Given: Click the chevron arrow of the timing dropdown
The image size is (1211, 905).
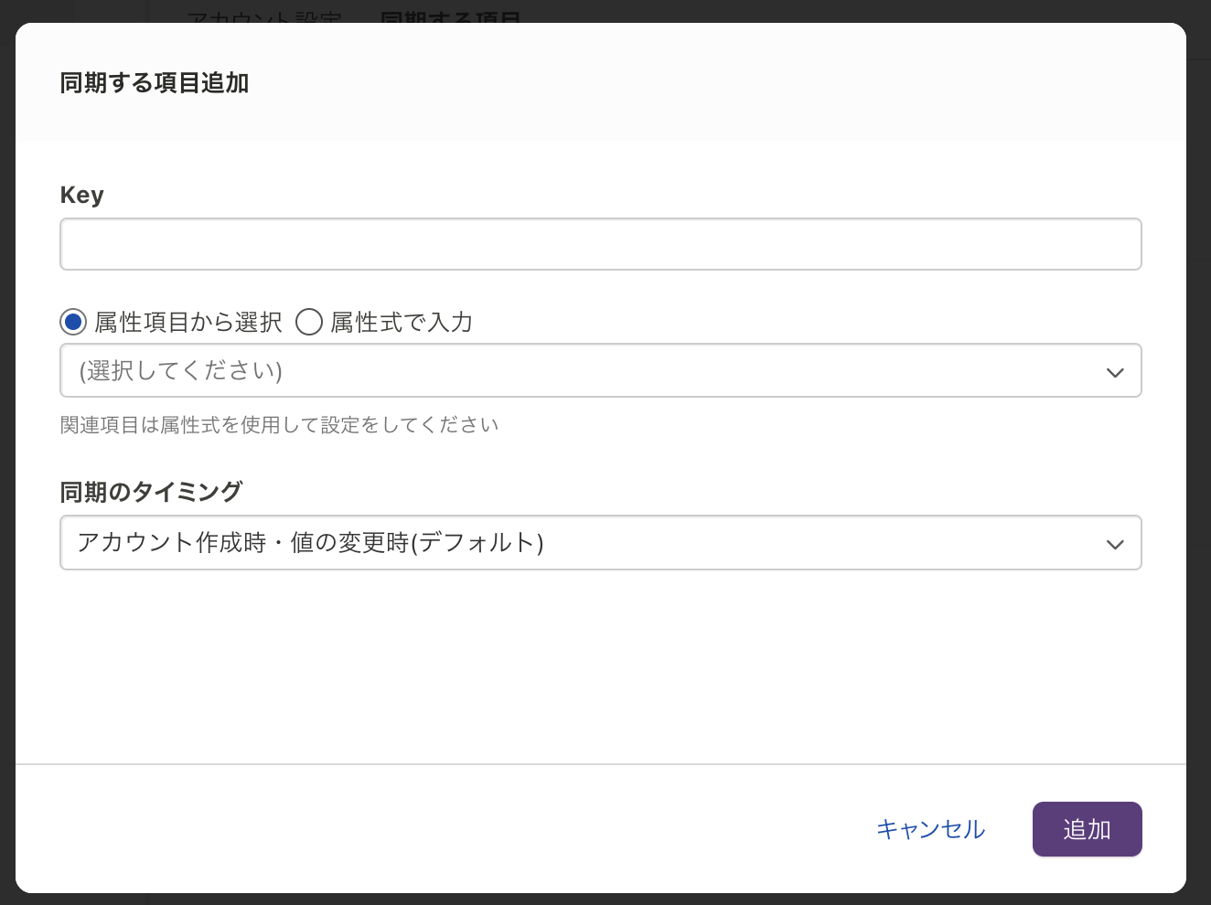Looking at the screenshot, I should [1115, 545].
